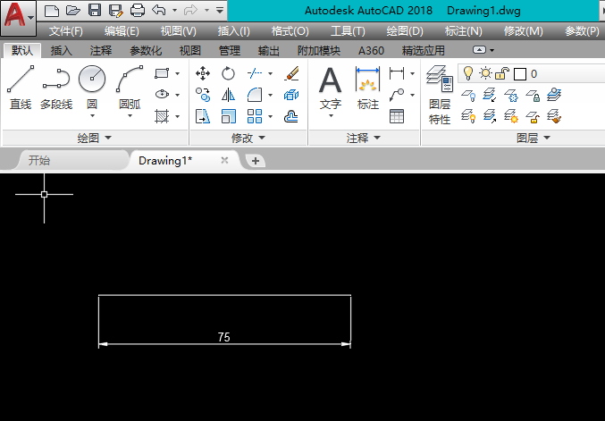Select the Rotate tool
Image resolution: width=605 pixels, height=421 pixels.
(x=228, y=73)
